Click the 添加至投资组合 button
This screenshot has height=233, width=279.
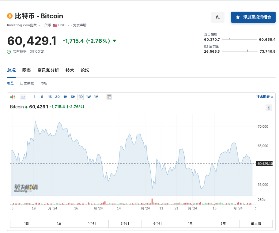253,17
